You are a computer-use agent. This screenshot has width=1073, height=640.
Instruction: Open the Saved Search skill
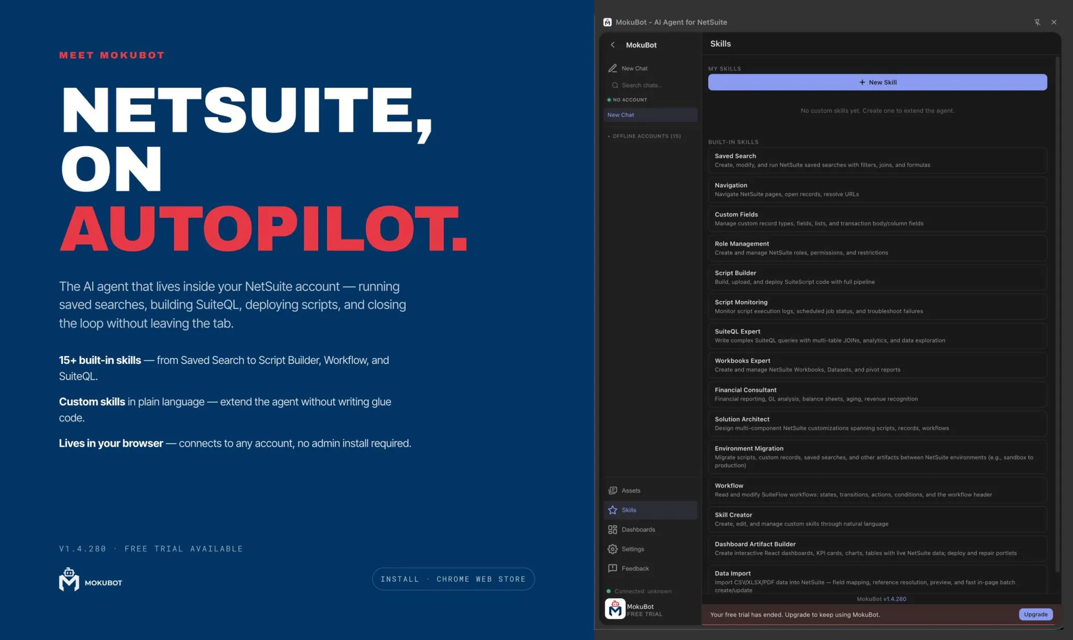tap(878, 160)
